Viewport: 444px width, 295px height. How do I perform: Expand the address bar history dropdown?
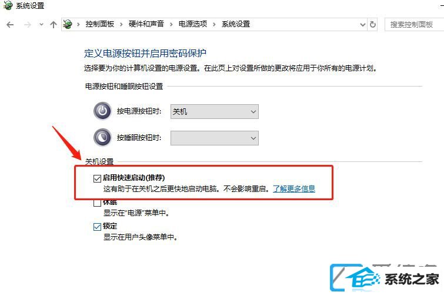tap(363, 25)
